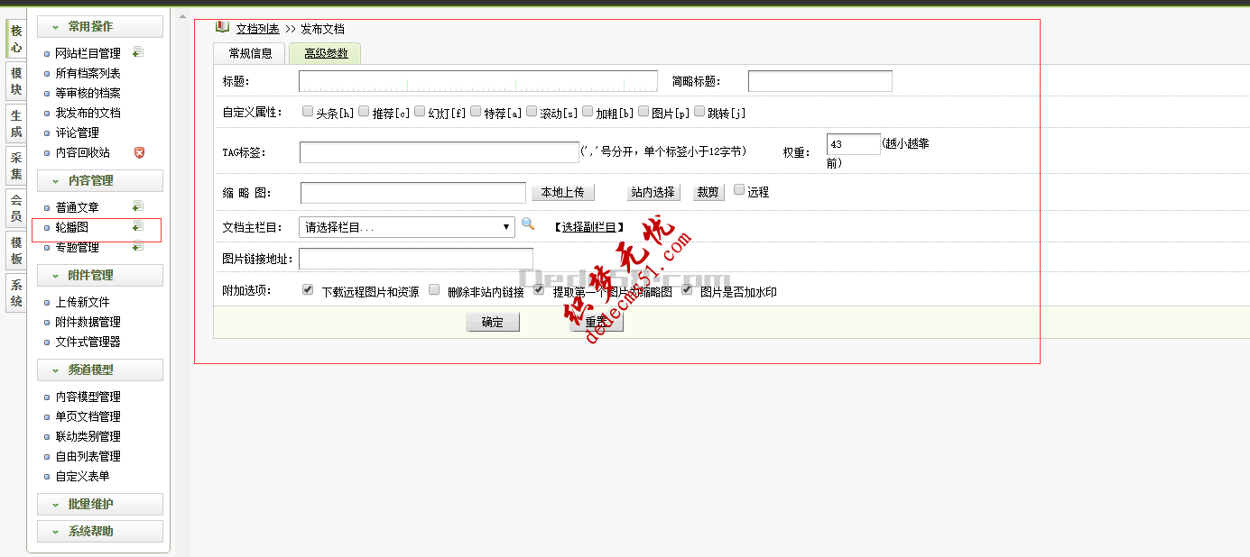Expand the 批量维护 sidebar section

click(99, 504)
